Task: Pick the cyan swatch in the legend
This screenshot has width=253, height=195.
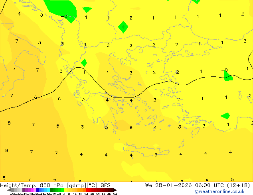Action: (x=48, y=190)
